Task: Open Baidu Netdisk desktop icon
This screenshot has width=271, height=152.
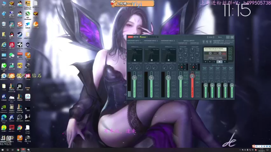Action: click(x=28, y=97)
